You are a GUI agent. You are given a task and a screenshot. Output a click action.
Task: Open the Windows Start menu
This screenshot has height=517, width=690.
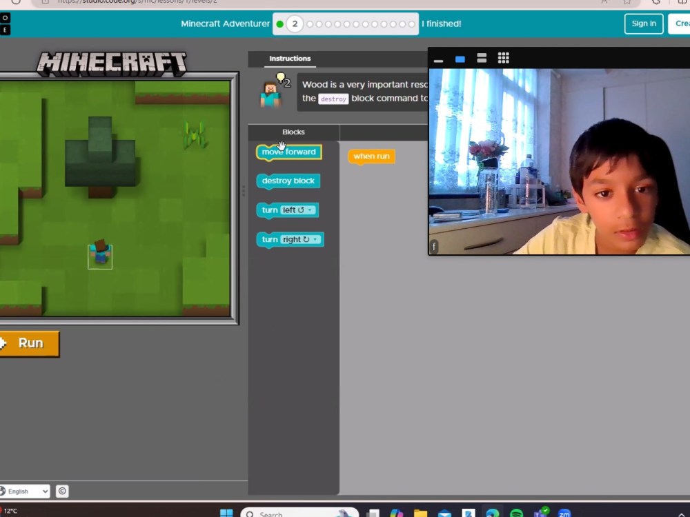pos(226,513)
